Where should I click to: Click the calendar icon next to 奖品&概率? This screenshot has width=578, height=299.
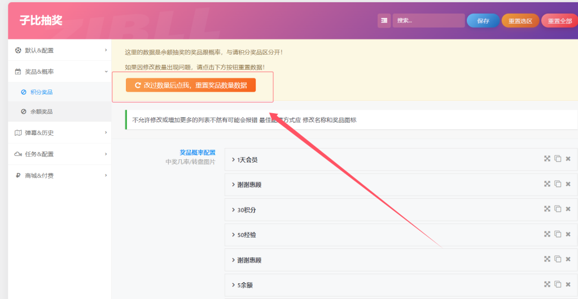point(18,72)
